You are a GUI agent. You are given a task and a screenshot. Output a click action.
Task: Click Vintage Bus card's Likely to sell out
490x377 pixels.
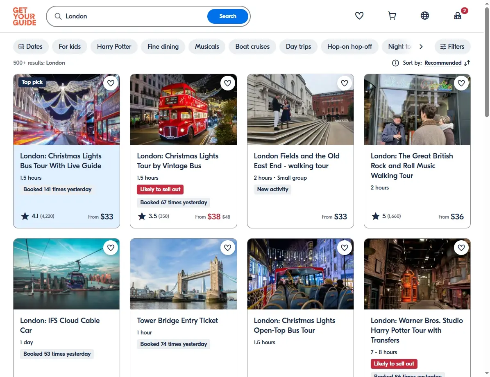(160, 189)
